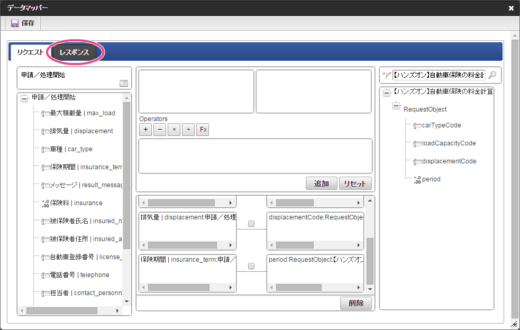Click right arrow of period target box scrollbar
Viewport: 520px width, 330px height.
pos(359,287)
